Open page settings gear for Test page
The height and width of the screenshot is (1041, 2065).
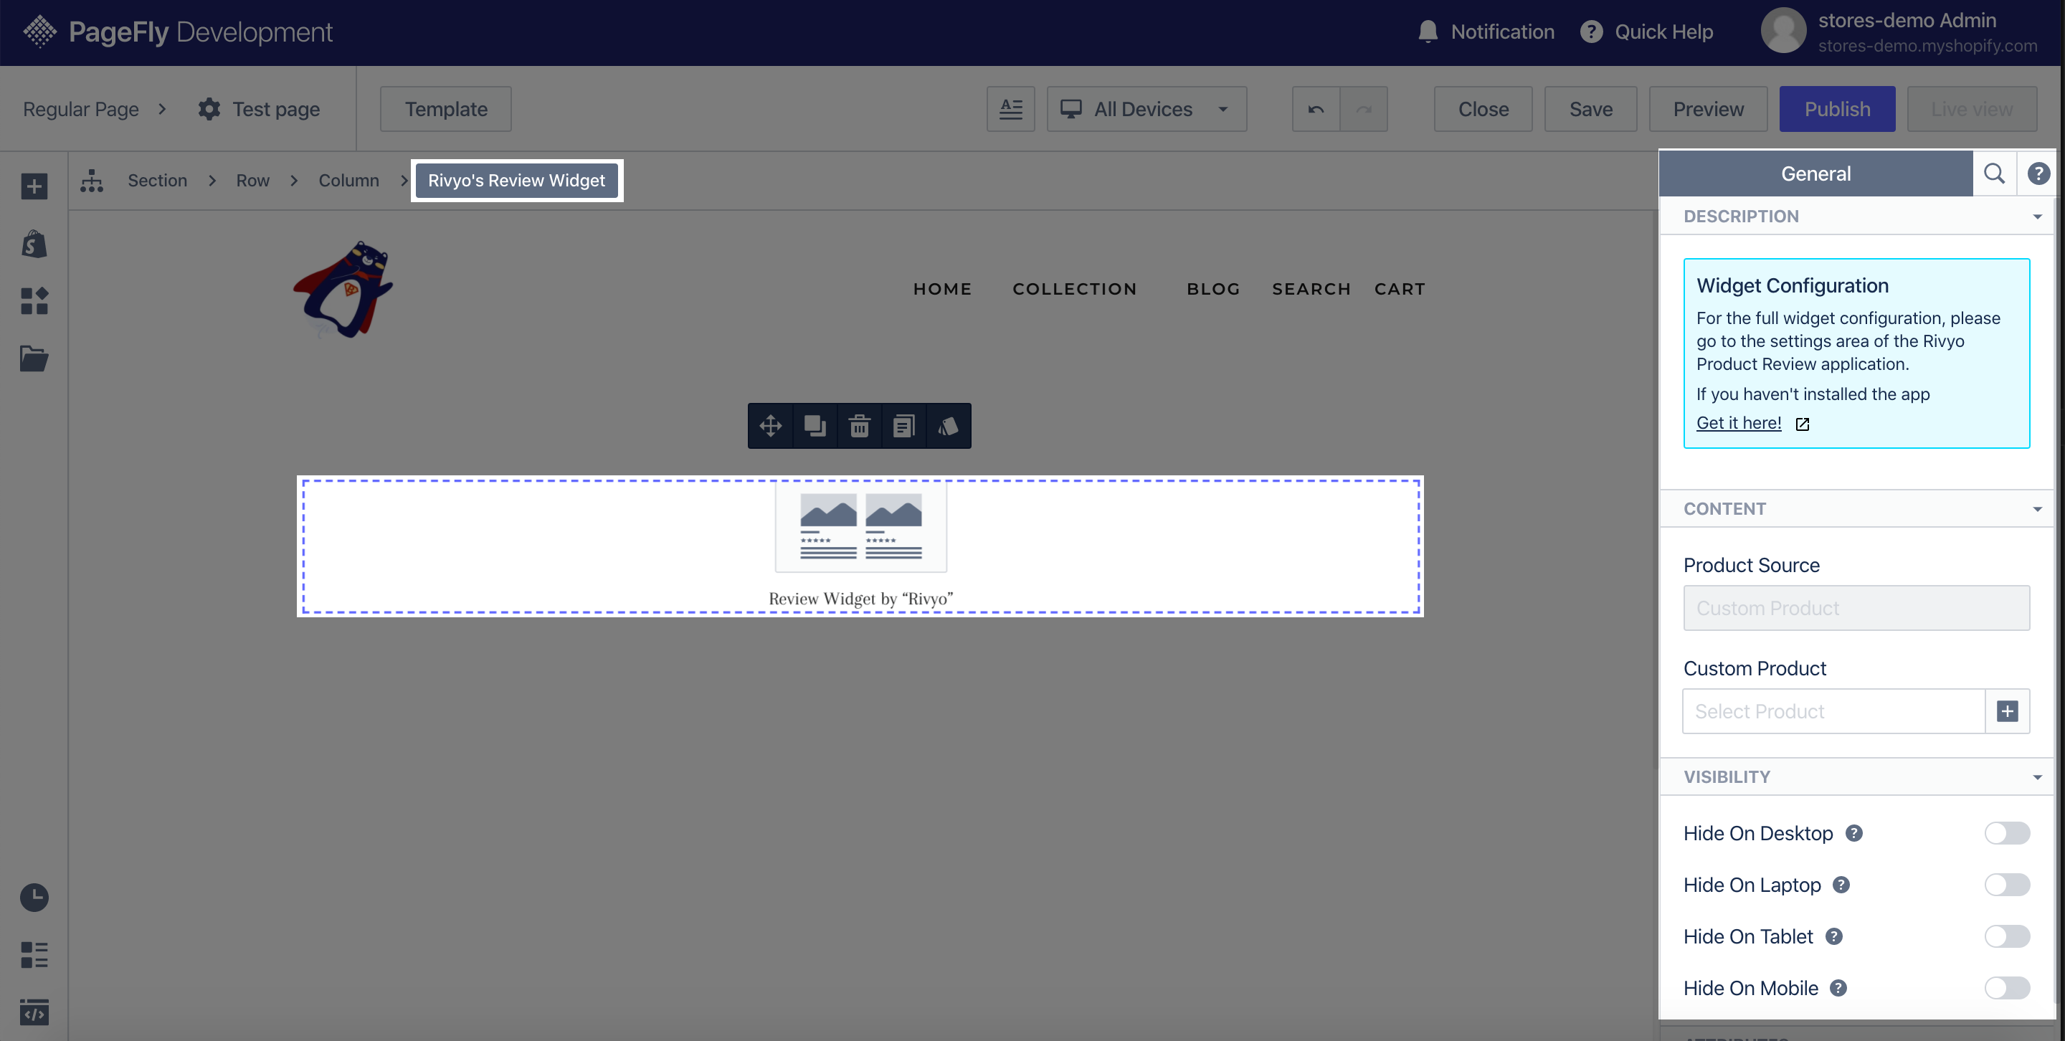pyautogui.click(x=209, y=109)
